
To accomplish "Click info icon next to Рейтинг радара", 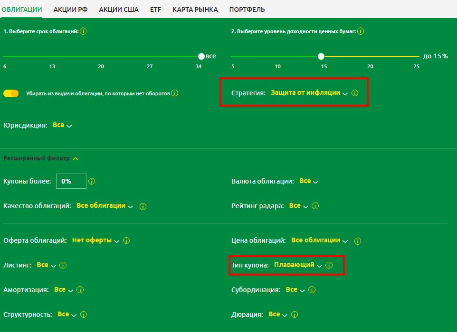I will pyautogui.click(x=315, y=206).
